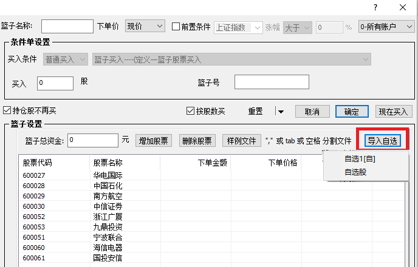Click the 篮子名称 input field
Image resolution: width=418 pixels, height=267 pixels.
[66, 27]
